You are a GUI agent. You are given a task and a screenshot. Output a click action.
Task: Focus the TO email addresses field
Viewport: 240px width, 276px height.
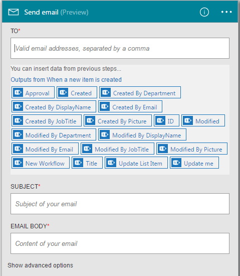[120, 48]
